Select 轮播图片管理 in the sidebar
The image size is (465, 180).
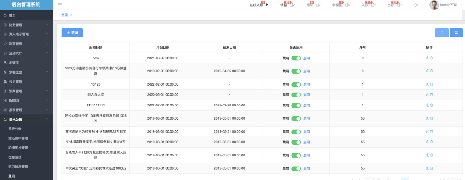click(x=18, y=148)
